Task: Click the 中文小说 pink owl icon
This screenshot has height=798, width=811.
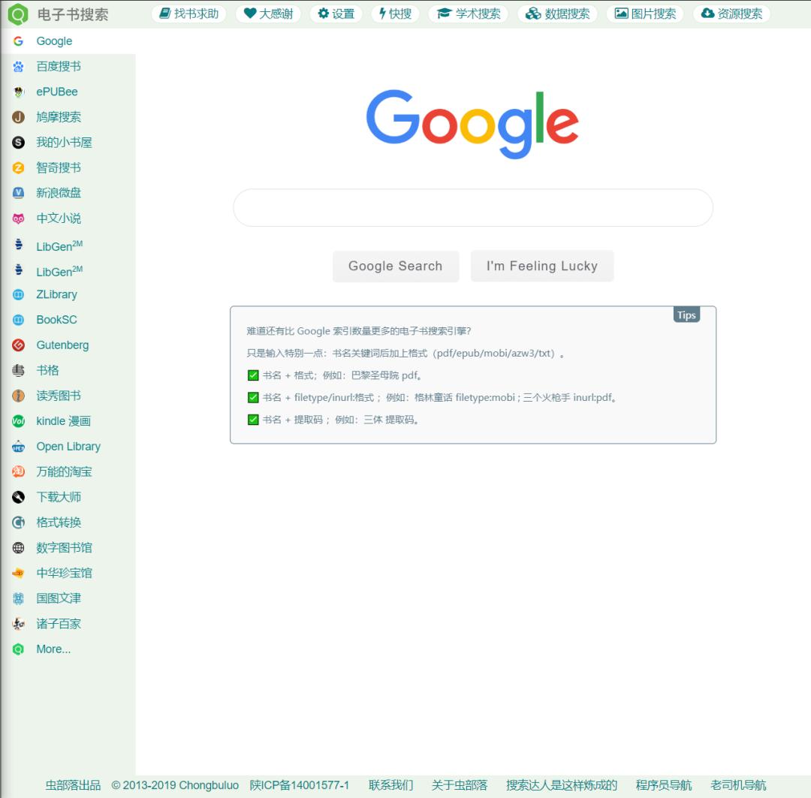Action: [x=18, y=218]
